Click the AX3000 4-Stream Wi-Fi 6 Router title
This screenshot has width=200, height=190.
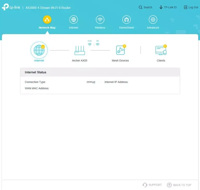[48, 8]
